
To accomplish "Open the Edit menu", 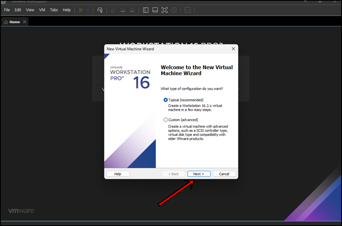I will tap(18, 10).
